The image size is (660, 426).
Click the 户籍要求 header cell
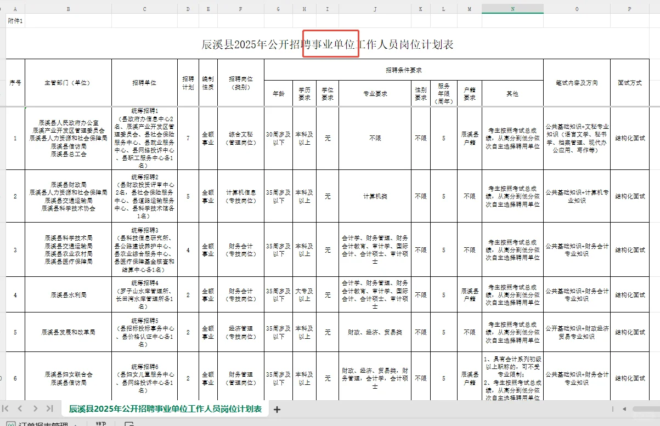[470, 94]
